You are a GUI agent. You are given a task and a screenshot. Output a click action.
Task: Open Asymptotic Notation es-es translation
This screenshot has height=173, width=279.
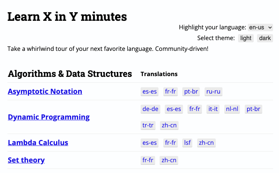click(150, 91)
